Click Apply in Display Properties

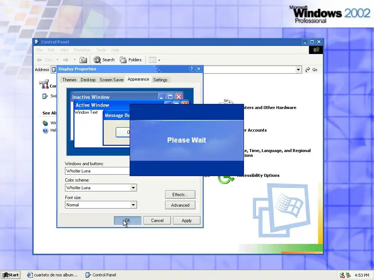[x=187, y=221]
